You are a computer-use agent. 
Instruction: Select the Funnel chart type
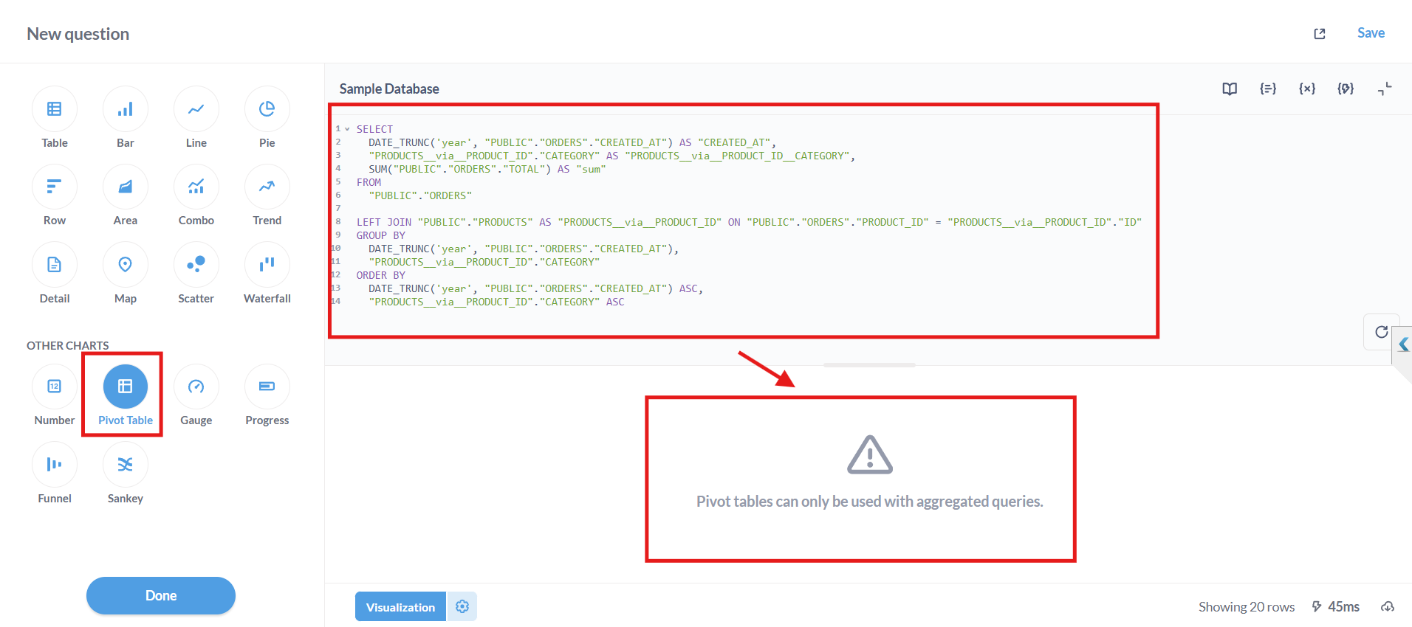pos(55,465)
